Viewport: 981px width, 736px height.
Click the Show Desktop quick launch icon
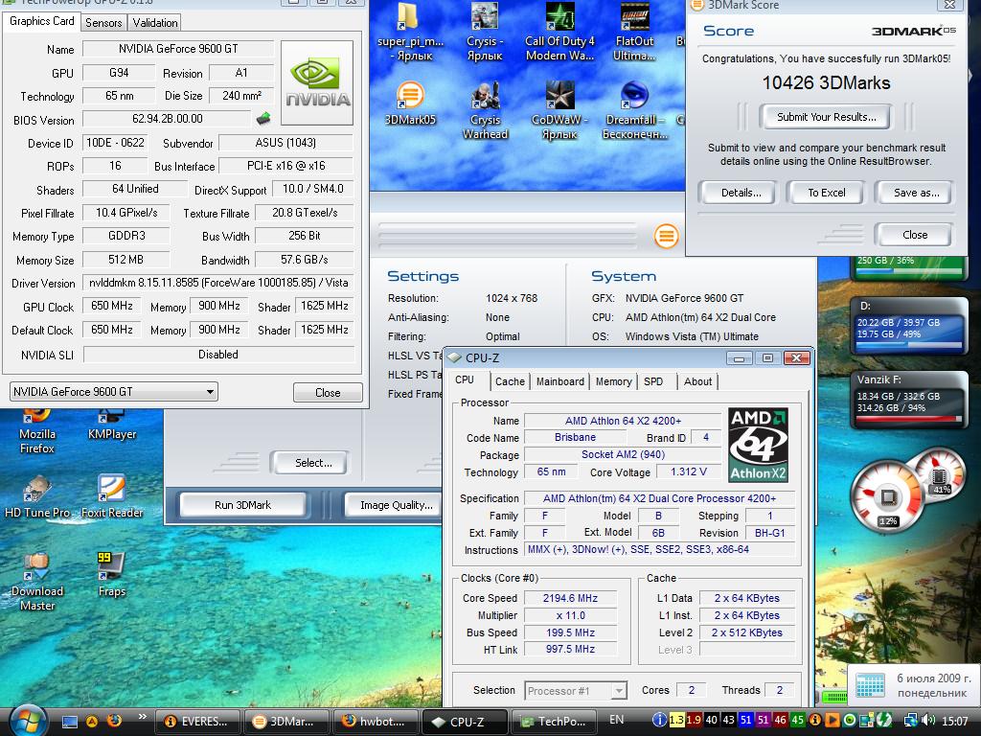tap(70, 722)
